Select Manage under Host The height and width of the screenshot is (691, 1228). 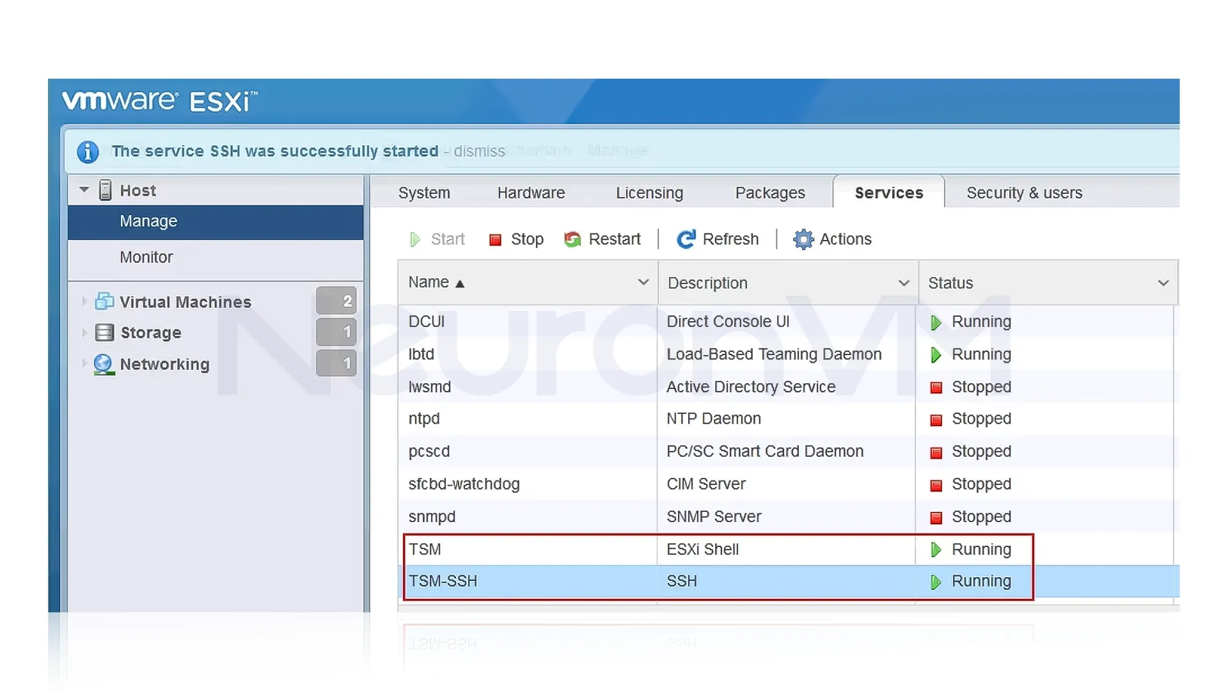pyautogui.click(x=216, y=221)
